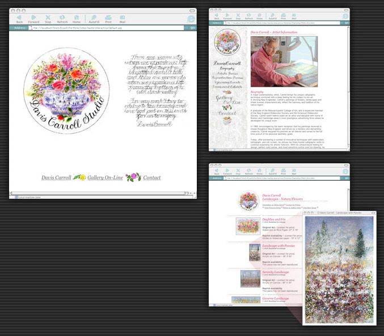
Task: Click the Landscape with Pansies thumbnail in the gallery list
Action: [255, 252]
